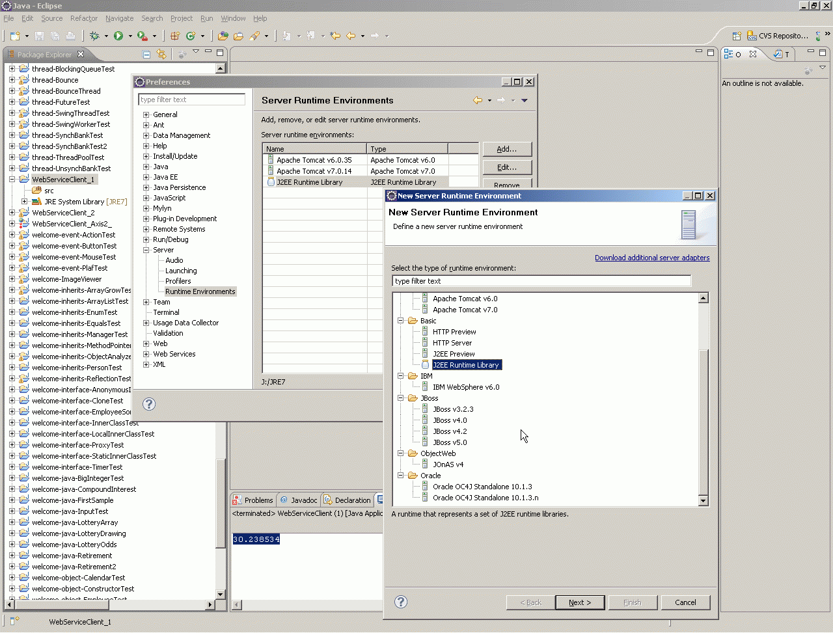This screenshot has height=633, width=833.
Task: Click scroll-up arrow of runtime type list
Action: [x=703, y=298]
